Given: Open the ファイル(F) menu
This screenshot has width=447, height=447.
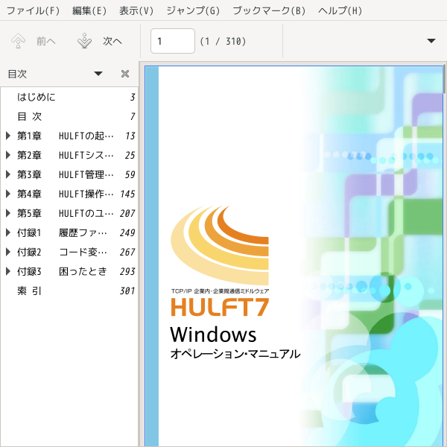Looking at the screenshot, I should 33,11.
